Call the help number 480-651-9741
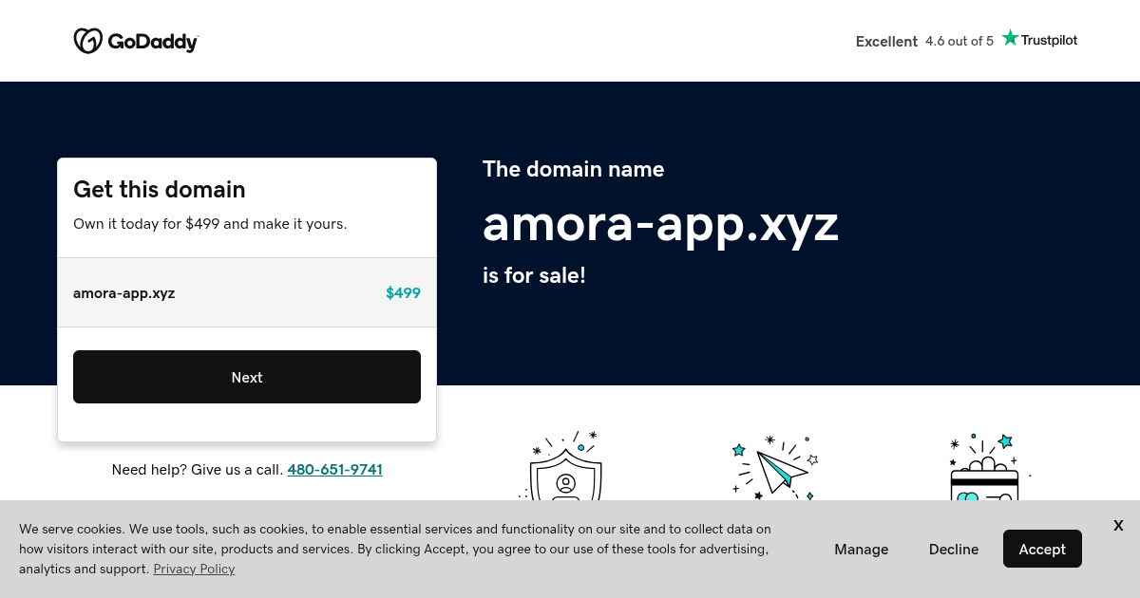The image size is (1140, 598). coord(334,469)
